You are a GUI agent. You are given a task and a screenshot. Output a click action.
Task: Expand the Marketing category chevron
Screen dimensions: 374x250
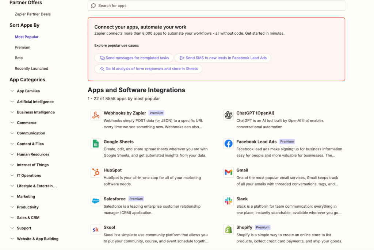click(12, 196)
